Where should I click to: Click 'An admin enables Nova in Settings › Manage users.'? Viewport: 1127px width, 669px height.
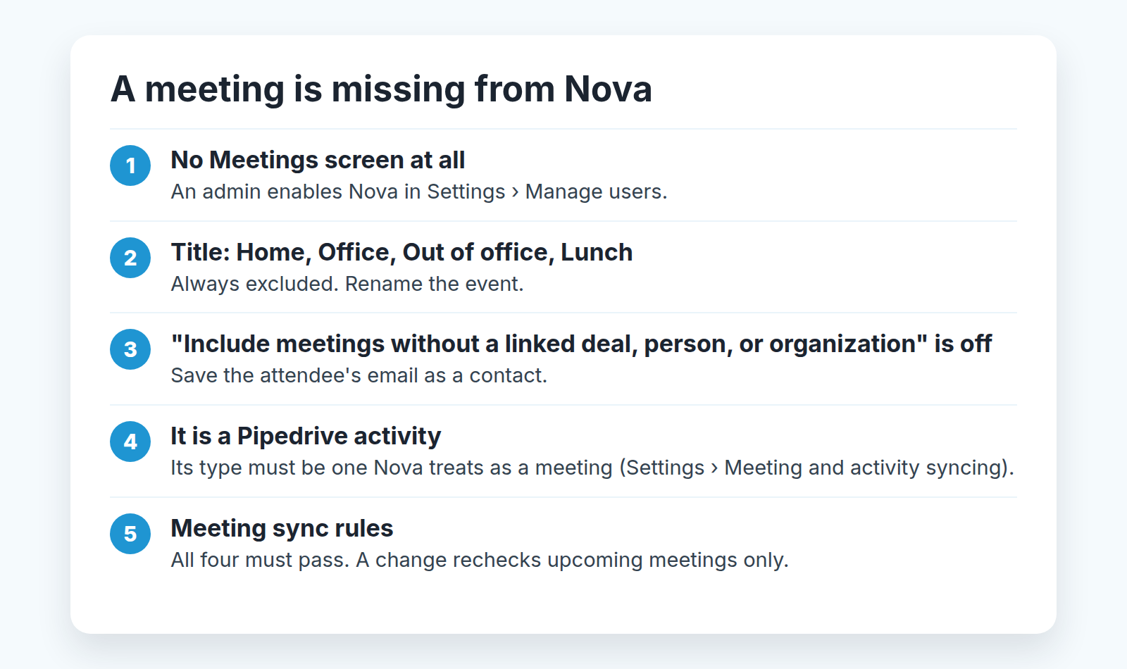419,192
